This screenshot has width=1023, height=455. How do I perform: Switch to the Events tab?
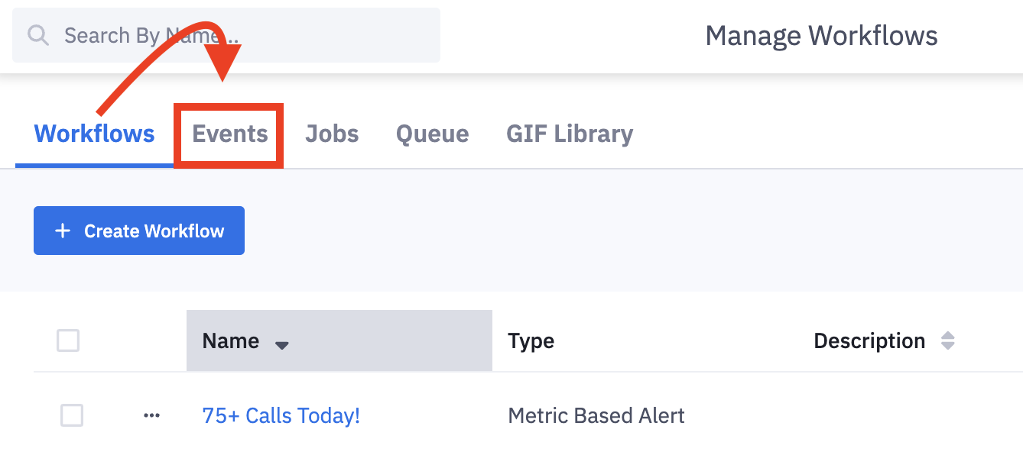228,134
